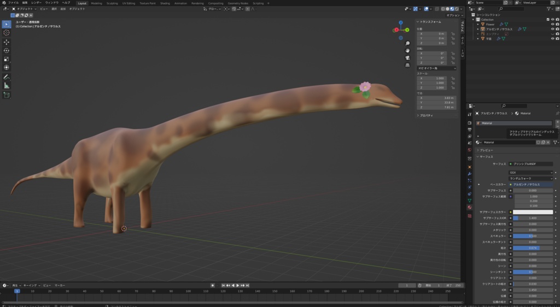Image resolution: width=560 pixels, height=307 pixels.
Task: Toggle proportional editing in header
Action: [x=248, y=9]
